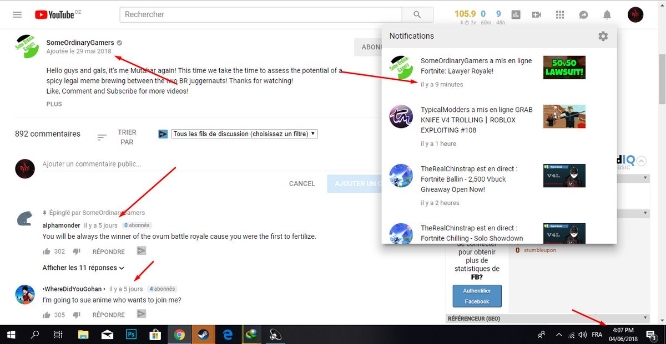Open WhereDidYouGohan's profile avatar
Viewport: 666px width, 344px height.
pyautogui.click(x=25, y=294)
